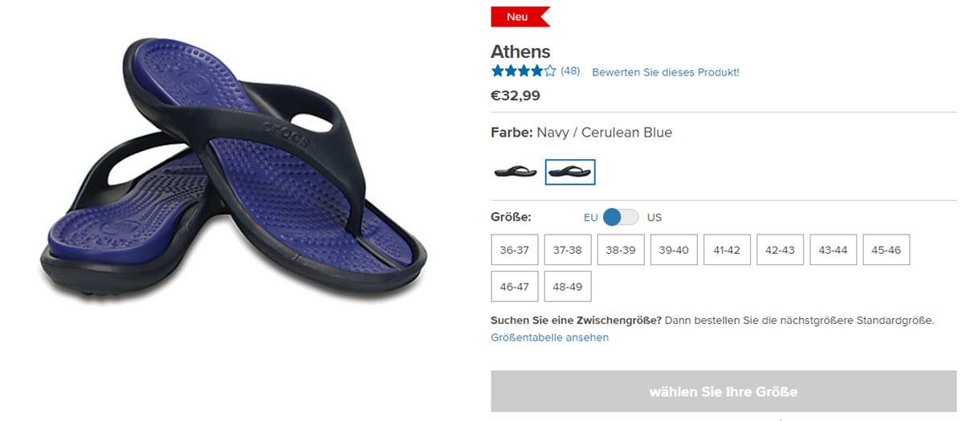Choose size 46-47
This screenshot has width=965, height=421.
[x=515, y=287]
